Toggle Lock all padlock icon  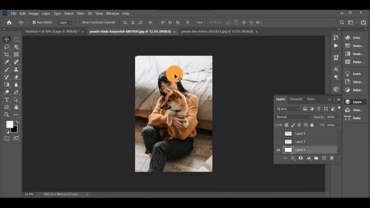coord(312,125)
